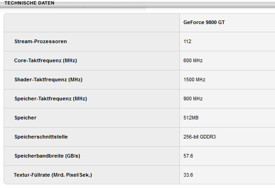Click the empty top-left table header cell

(x=92, y=22)
